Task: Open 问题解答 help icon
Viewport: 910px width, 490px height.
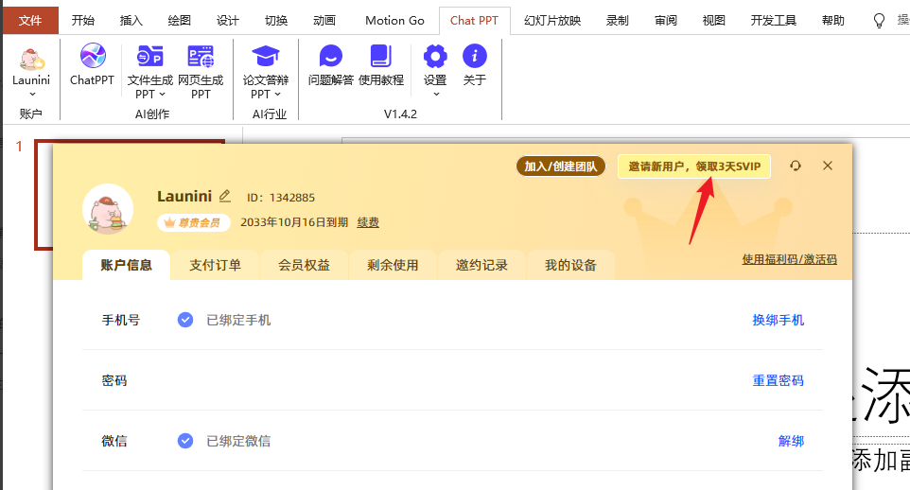Action: (x=331, y=59)
